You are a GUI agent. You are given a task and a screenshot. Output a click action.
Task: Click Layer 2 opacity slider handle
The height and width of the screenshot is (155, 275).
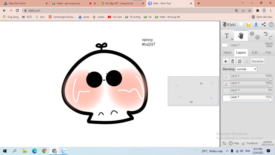click(270, 79)
